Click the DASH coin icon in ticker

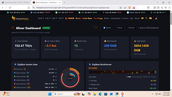(x=128, y=12)
